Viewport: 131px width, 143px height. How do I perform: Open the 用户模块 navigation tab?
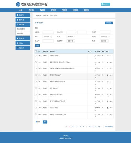pos(31,10)
